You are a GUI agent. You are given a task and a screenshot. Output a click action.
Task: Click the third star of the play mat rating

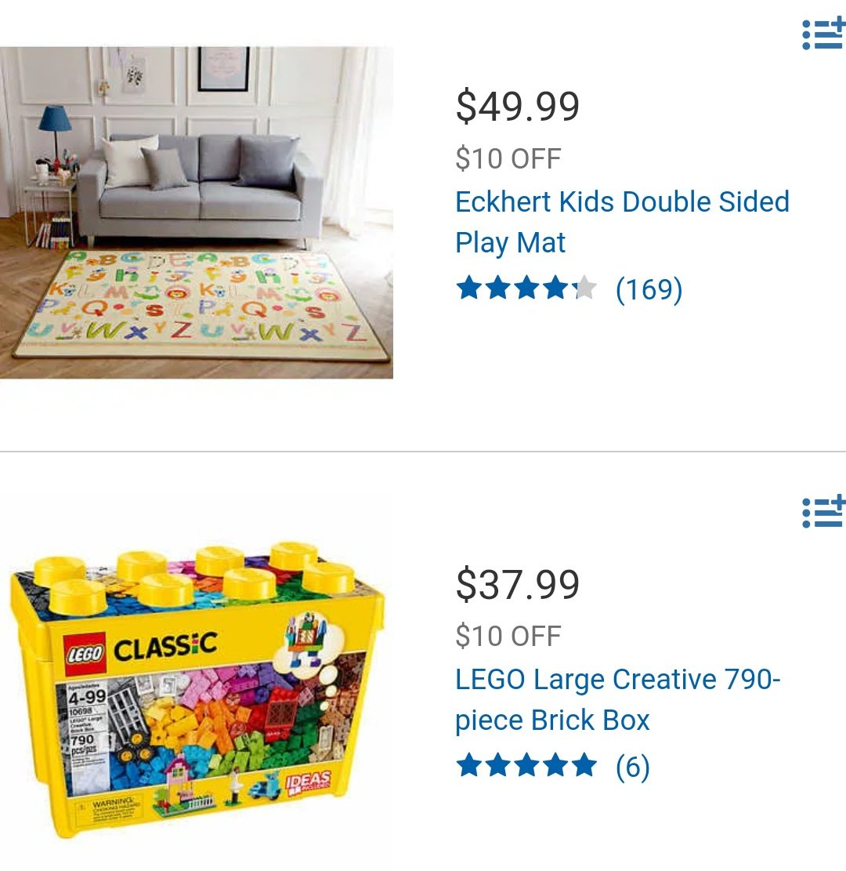(526, 289)
